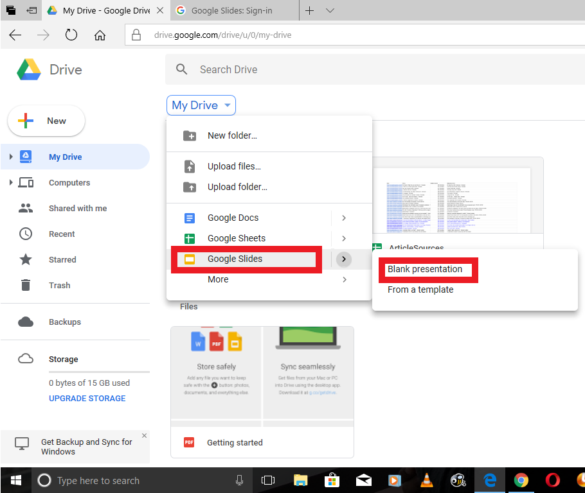Click the Google Drive logo icon

(x=29, y=69)
